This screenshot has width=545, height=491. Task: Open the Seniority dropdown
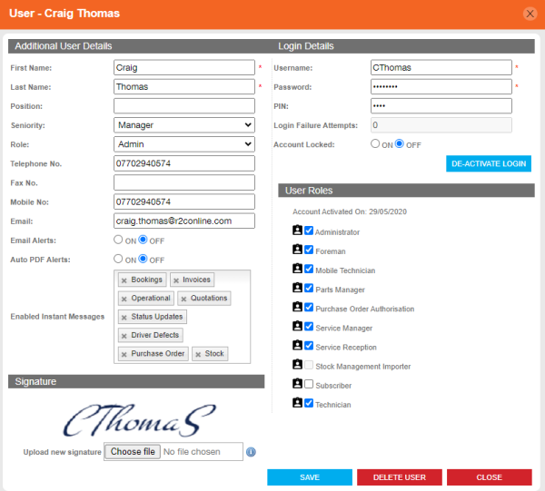point(184,125)
